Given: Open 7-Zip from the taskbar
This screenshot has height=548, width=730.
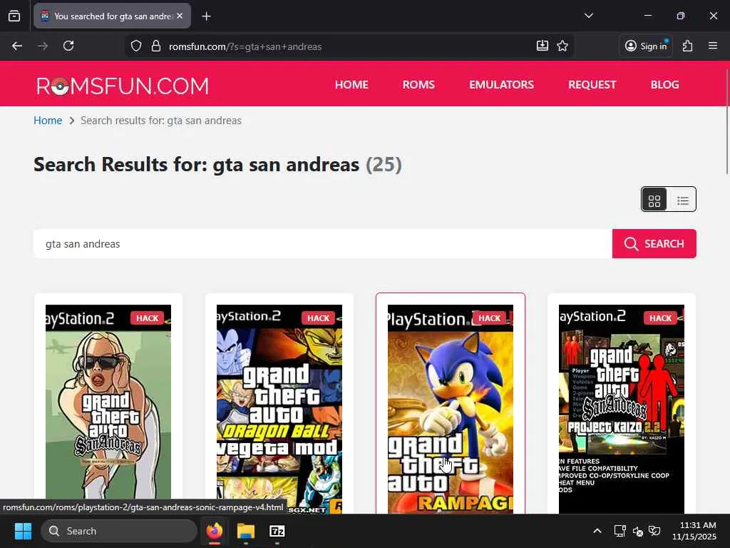Looking at the screenshot, I should pos(277,531).
